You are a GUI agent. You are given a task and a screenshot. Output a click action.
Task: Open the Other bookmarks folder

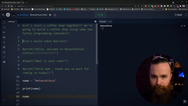pos(171,9)
